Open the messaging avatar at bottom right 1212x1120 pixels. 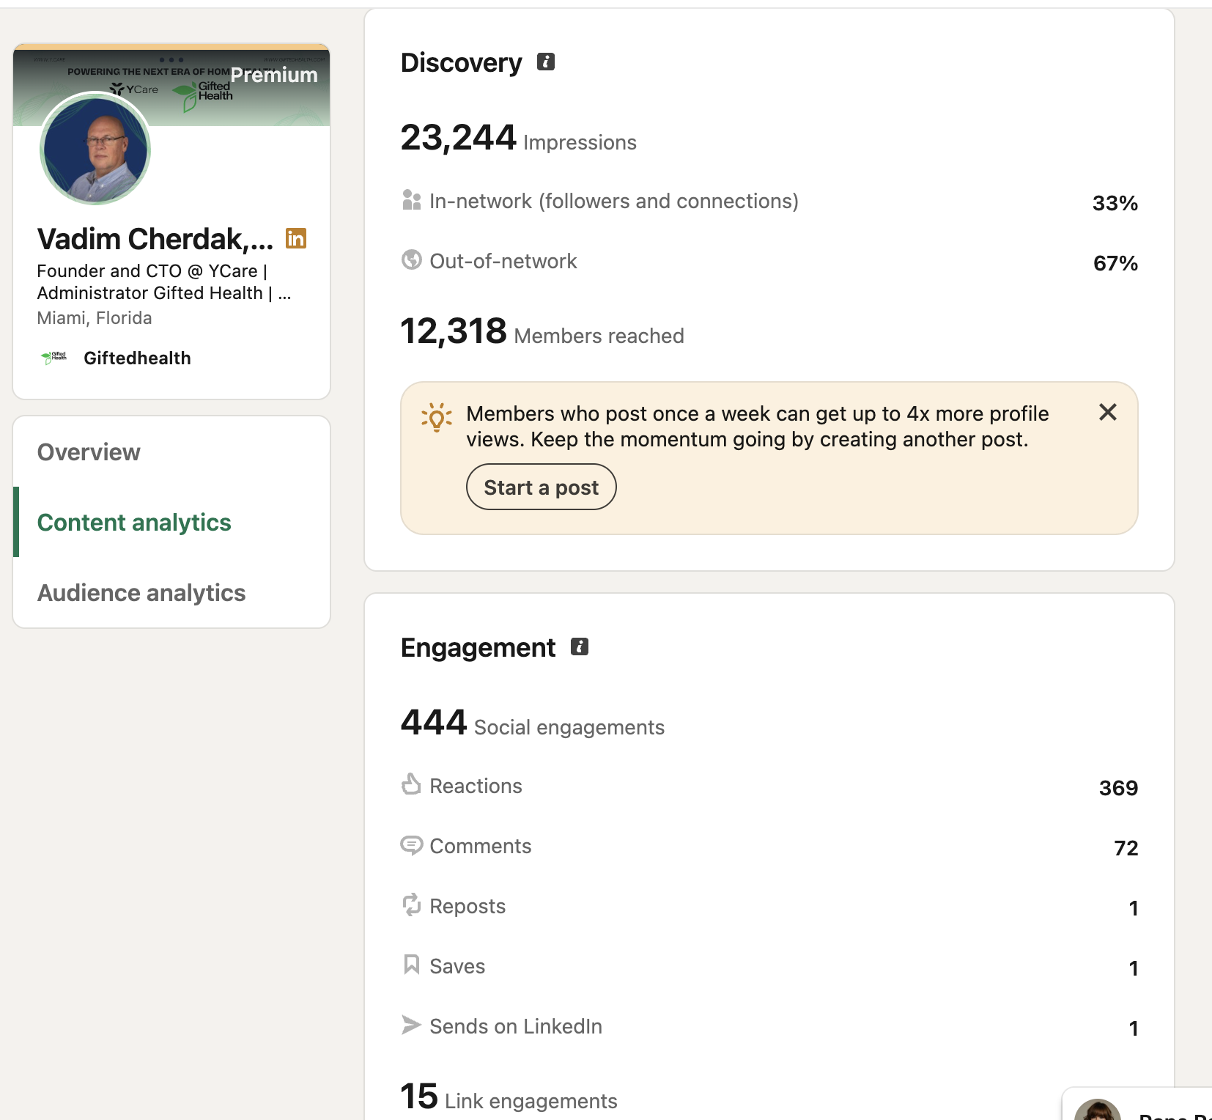point(1097,1110)
